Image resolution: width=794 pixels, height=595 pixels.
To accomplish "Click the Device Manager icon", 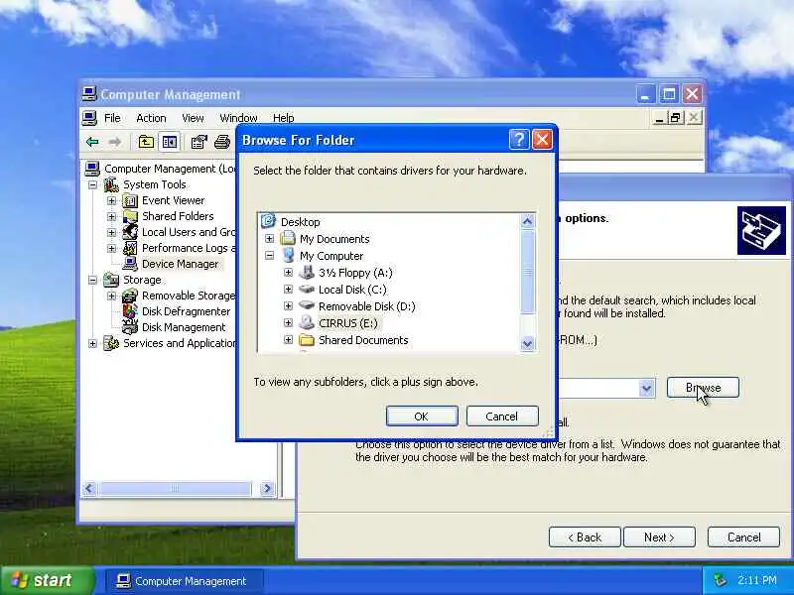I will coord(130,264).
